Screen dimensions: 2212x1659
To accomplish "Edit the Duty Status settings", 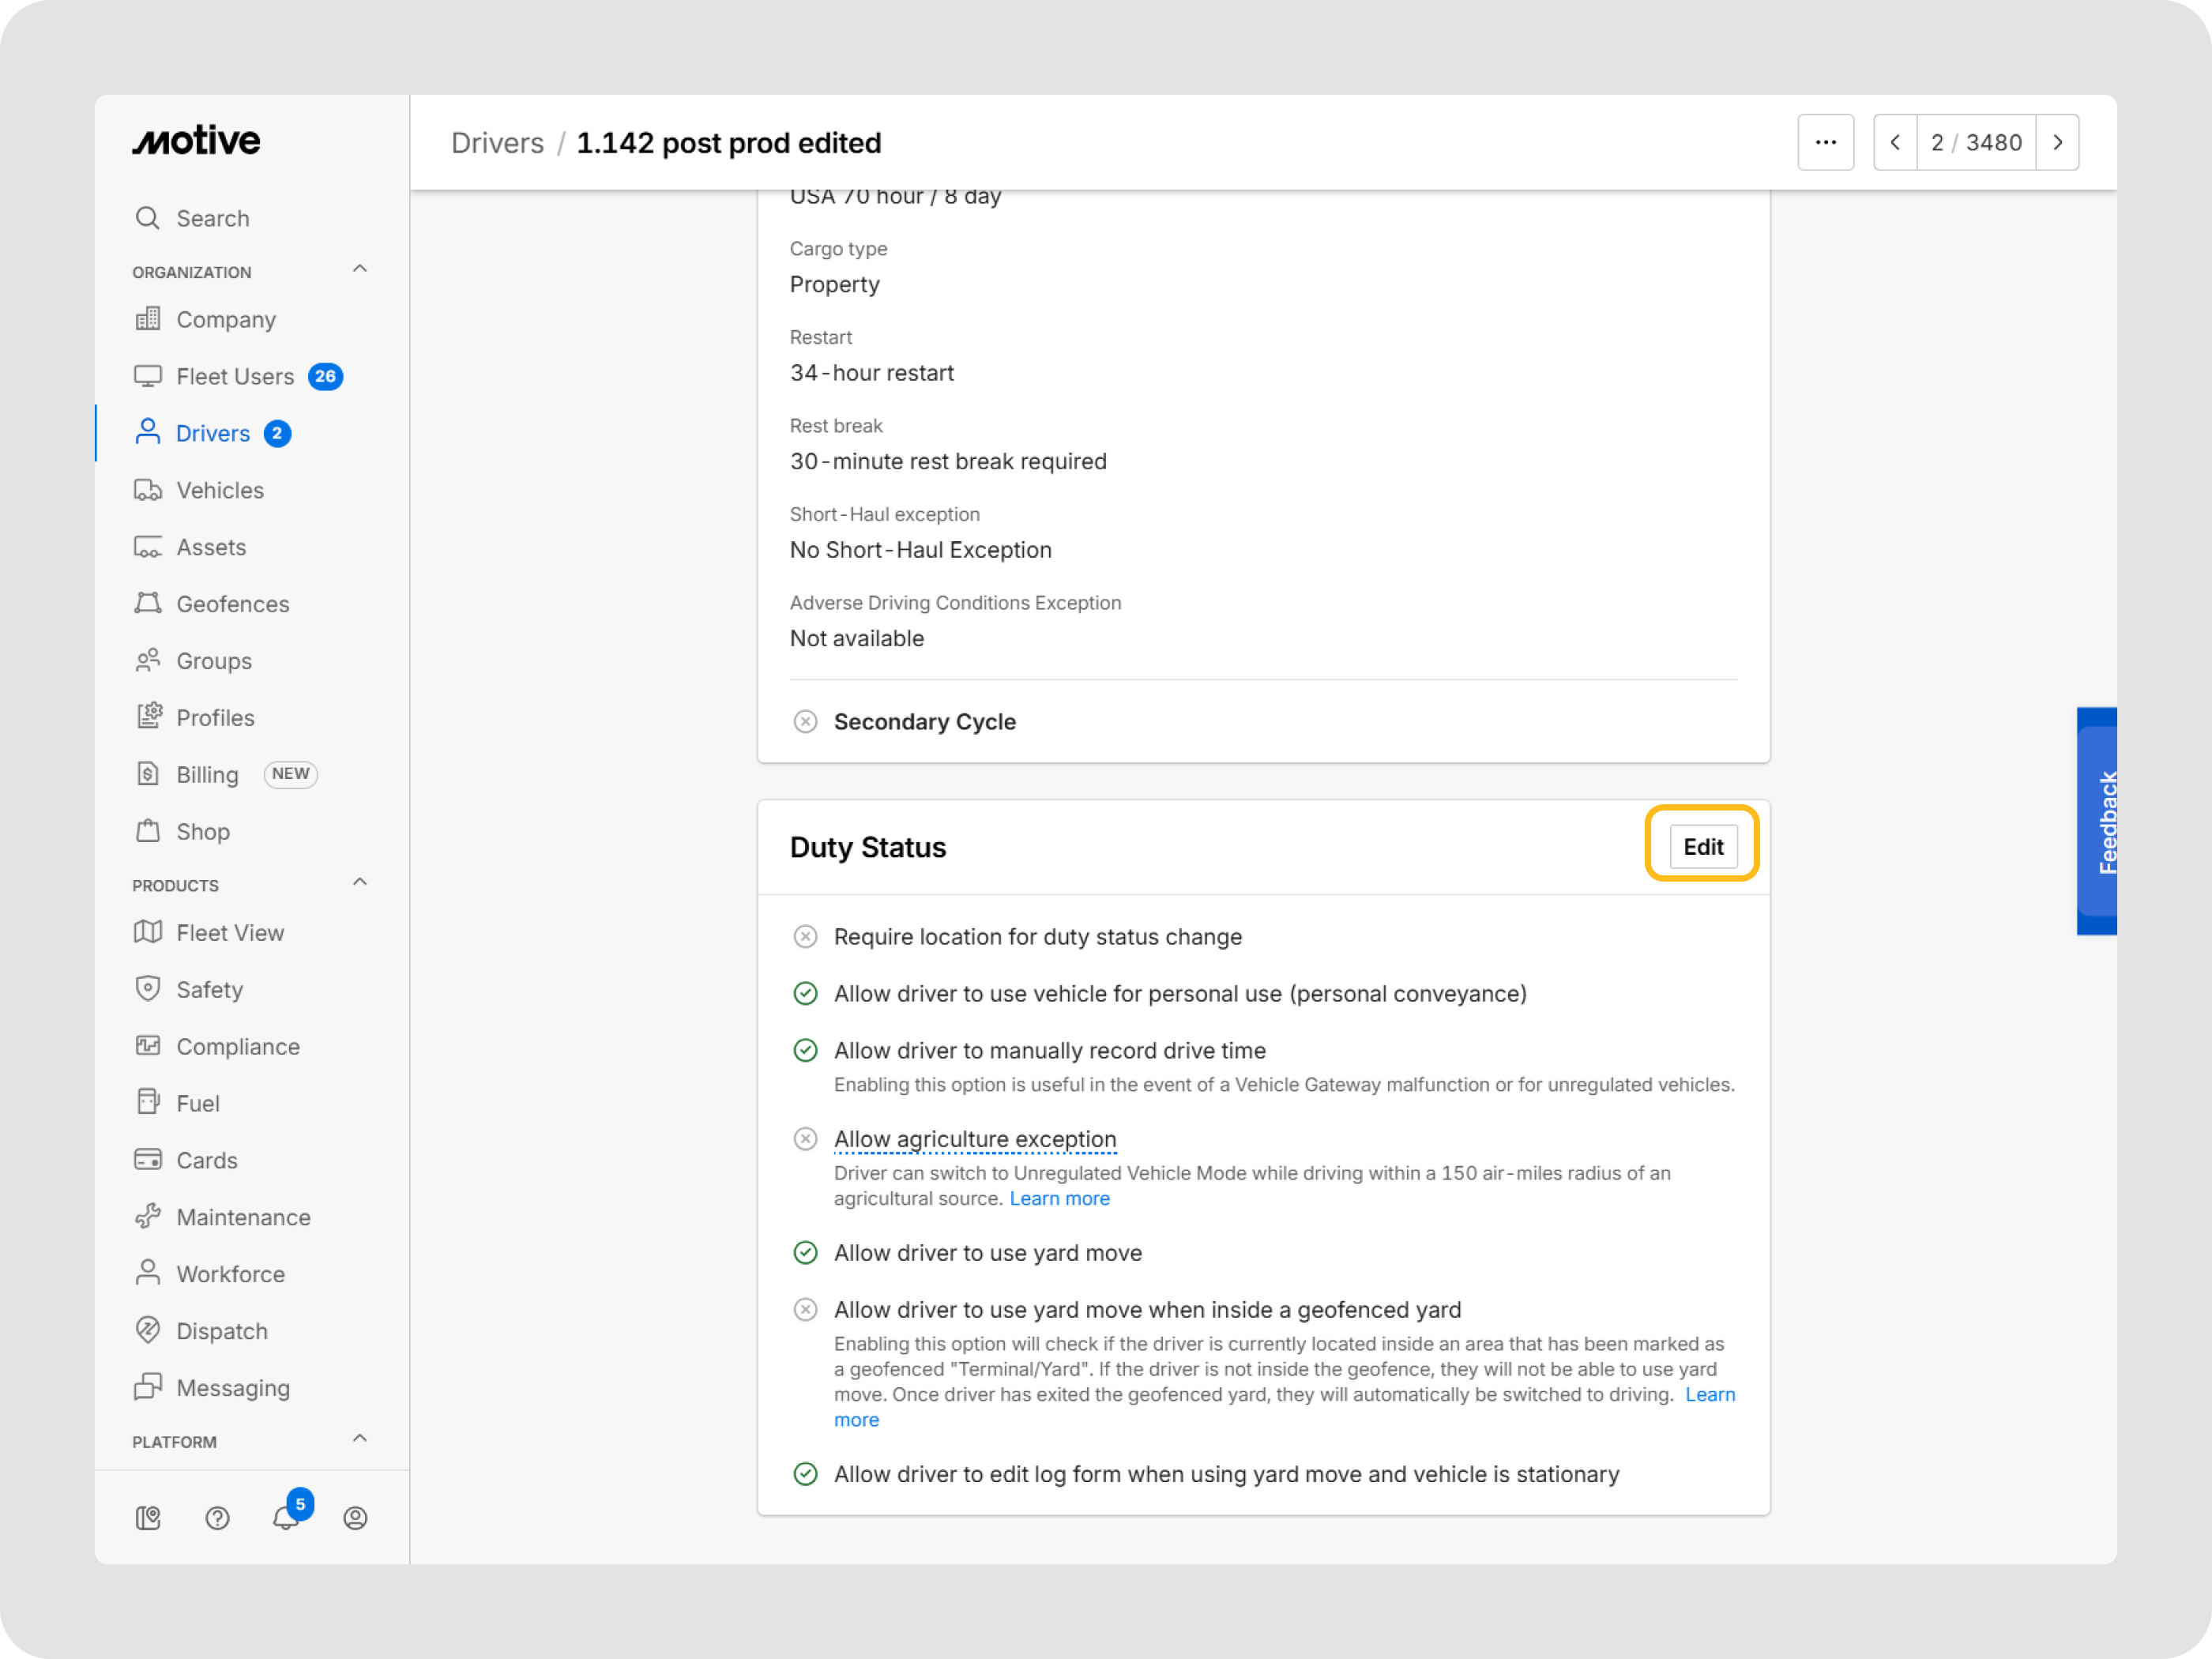I will point(1702,846).
